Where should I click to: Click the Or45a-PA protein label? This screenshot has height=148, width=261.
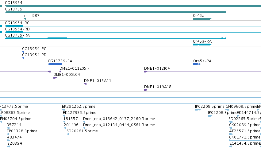tap(202, 61)
